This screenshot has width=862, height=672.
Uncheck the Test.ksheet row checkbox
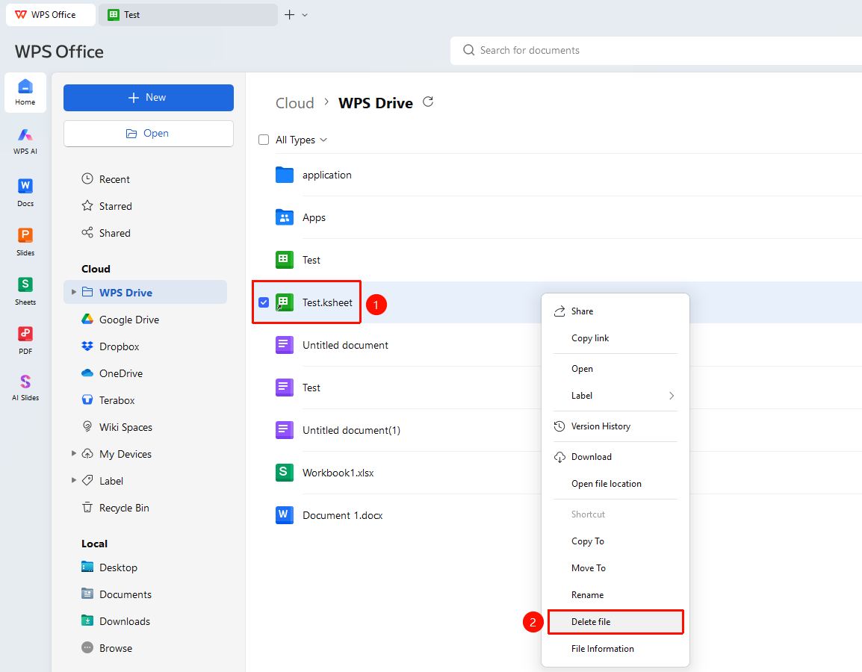(264, 302)
